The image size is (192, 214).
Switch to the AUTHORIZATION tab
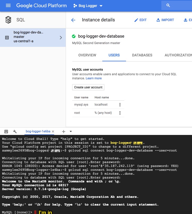(178, 55)
